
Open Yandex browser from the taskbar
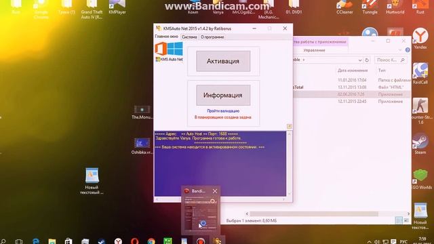pos(118,241)
